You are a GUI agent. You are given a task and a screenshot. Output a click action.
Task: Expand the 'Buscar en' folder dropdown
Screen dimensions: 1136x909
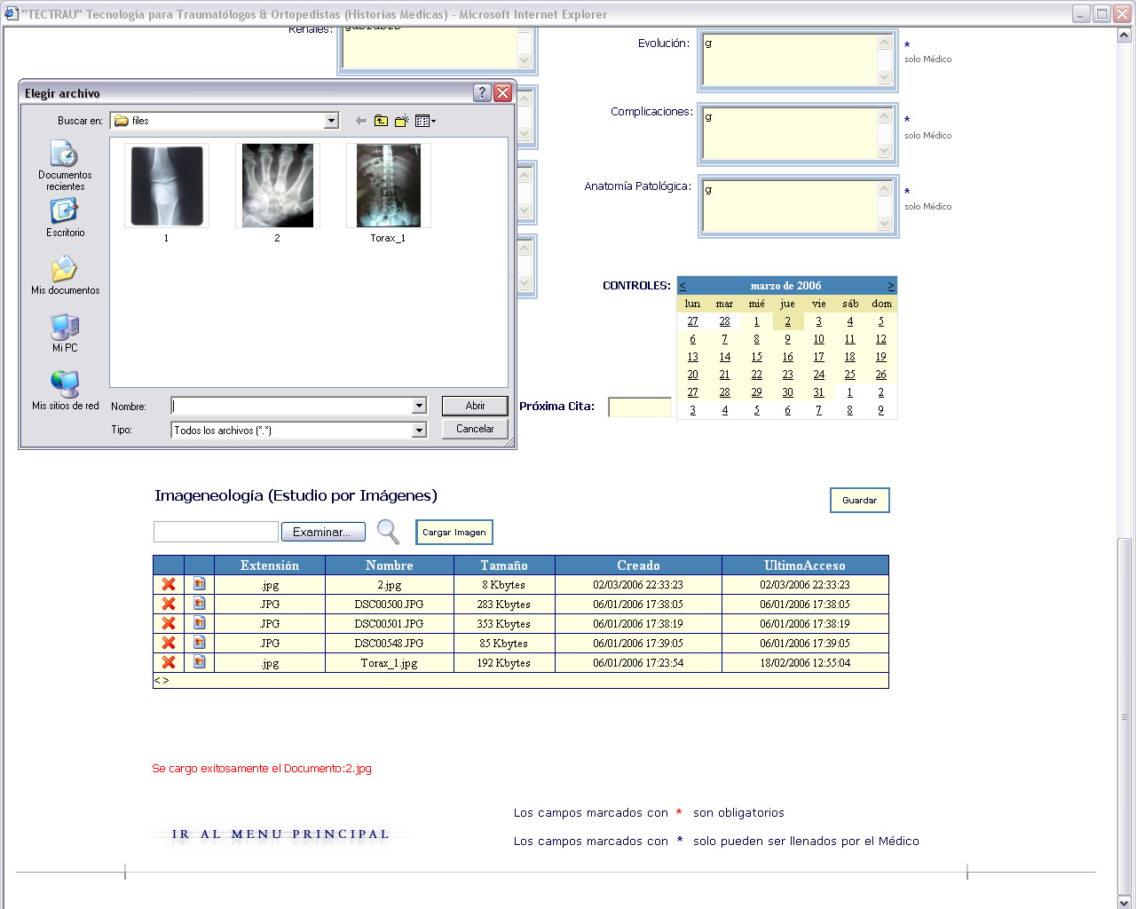point(331,121)
